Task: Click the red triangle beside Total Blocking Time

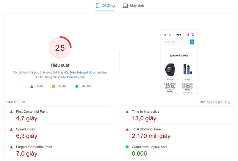Action: (x=127, y=129)
